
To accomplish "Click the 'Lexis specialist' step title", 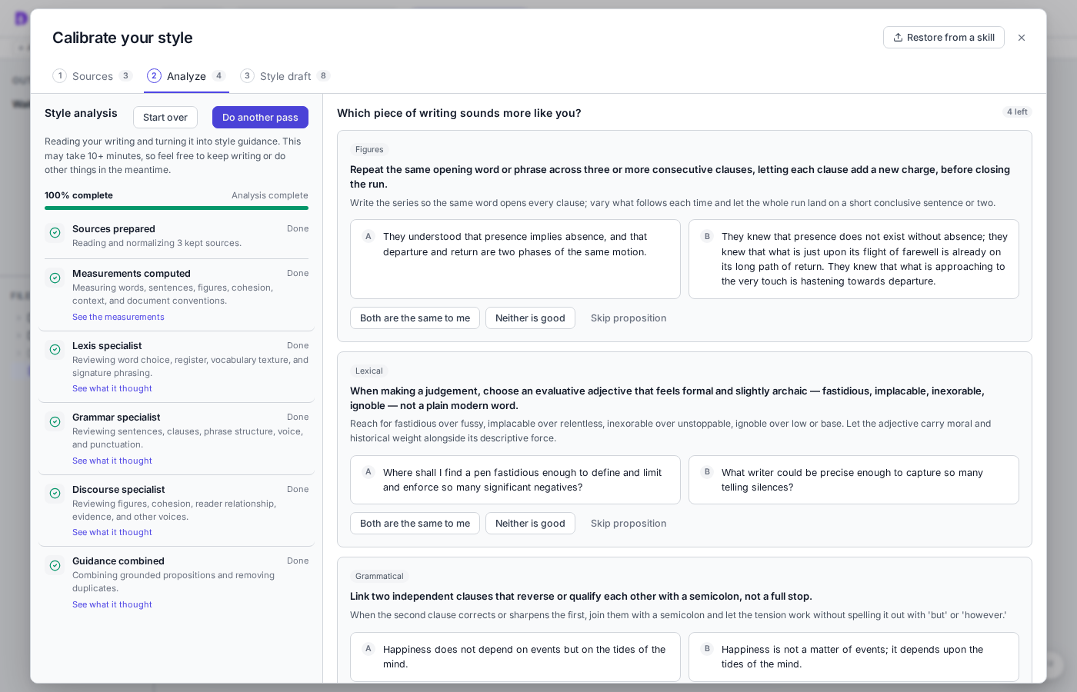I will tap(107, 346).
